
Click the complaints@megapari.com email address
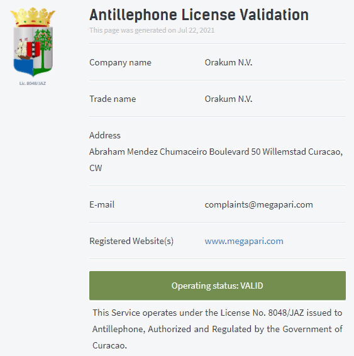[x=258, y=204]
